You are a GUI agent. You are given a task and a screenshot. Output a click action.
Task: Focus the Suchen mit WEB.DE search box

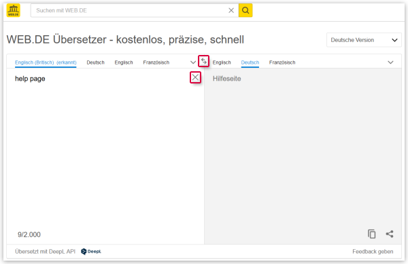coord(135,10)
